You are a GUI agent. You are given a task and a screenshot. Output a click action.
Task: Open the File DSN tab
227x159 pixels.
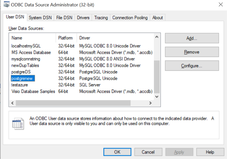64,18
